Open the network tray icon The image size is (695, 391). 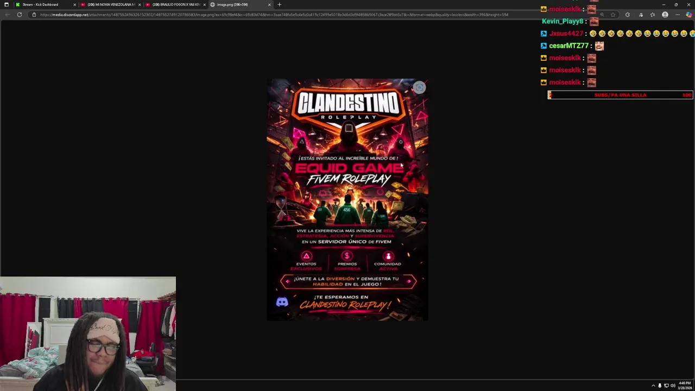click(666, 386)
